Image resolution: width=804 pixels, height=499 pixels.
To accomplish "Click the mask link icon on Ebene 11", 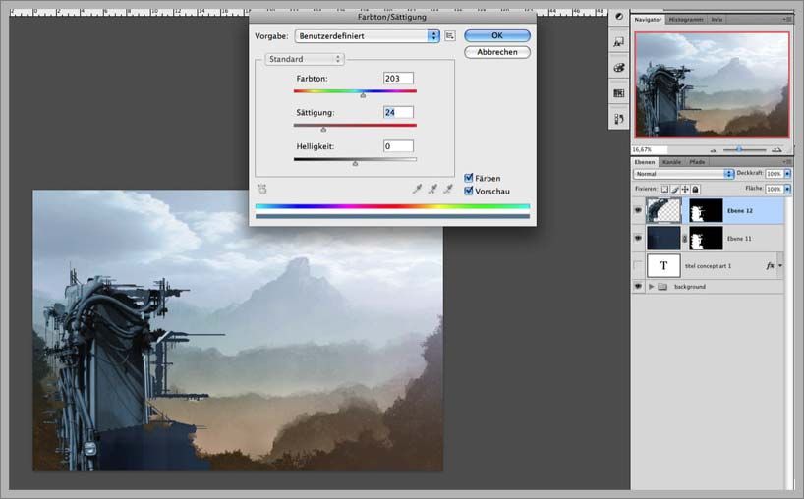I will [684, 239].
